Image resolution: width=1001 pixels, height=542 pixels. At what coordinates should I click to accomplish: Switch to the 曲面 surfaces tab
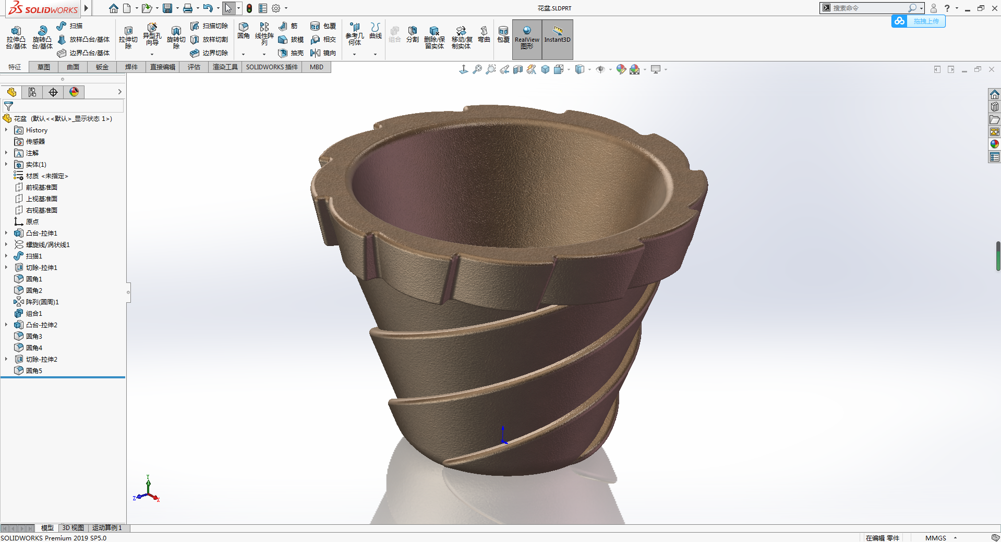pos(73,67)
